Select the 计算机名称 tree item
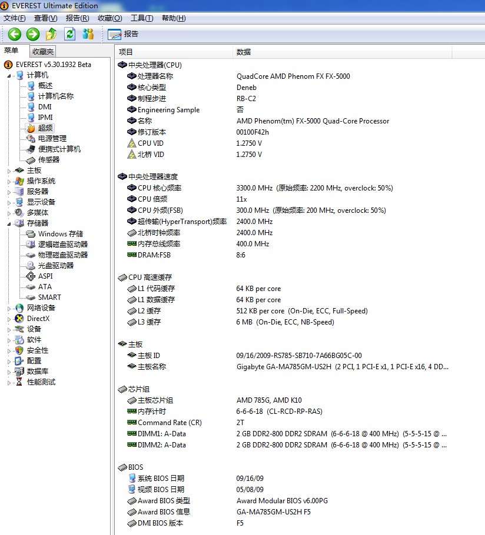 56,96
